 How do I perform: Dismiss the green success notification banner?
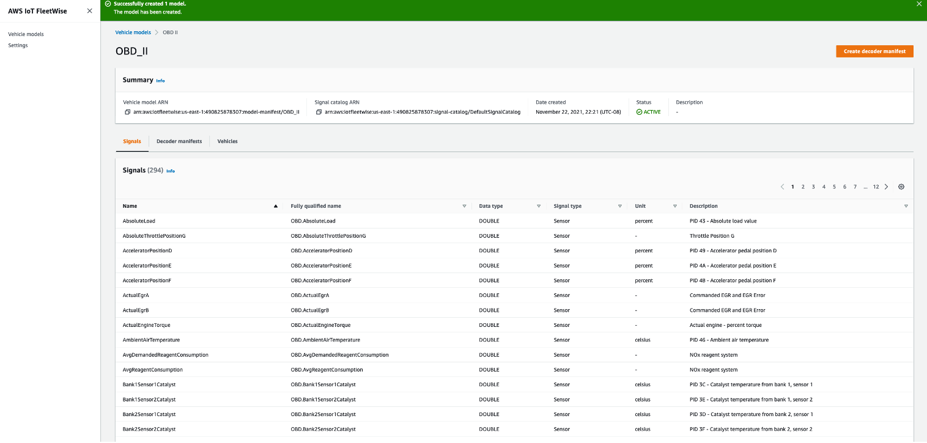pos(918,4)
